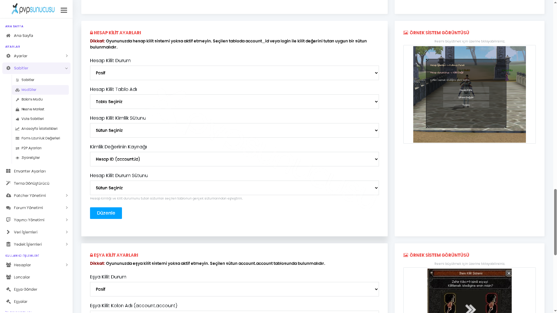Open the Hesap Kilit Tablo Adı dropdown
Image resolution: width=557 pixels, height=313 pixels.
click(x=234, y=102)
